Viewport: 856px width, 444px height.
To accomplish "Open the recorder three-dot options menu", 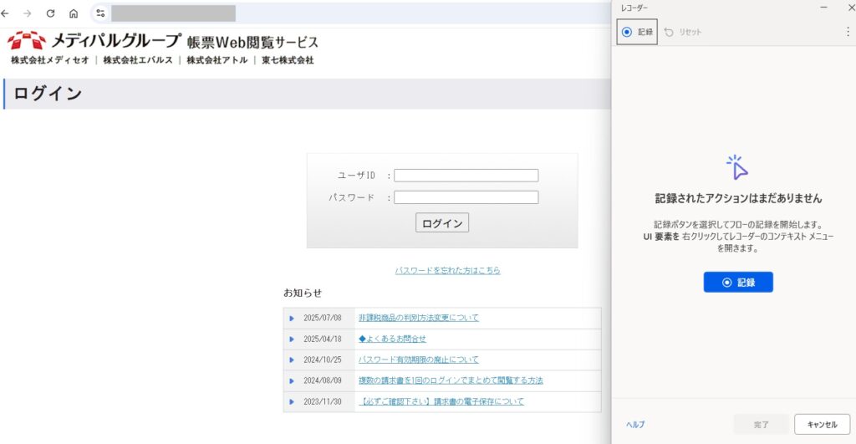I will point(848,32).
